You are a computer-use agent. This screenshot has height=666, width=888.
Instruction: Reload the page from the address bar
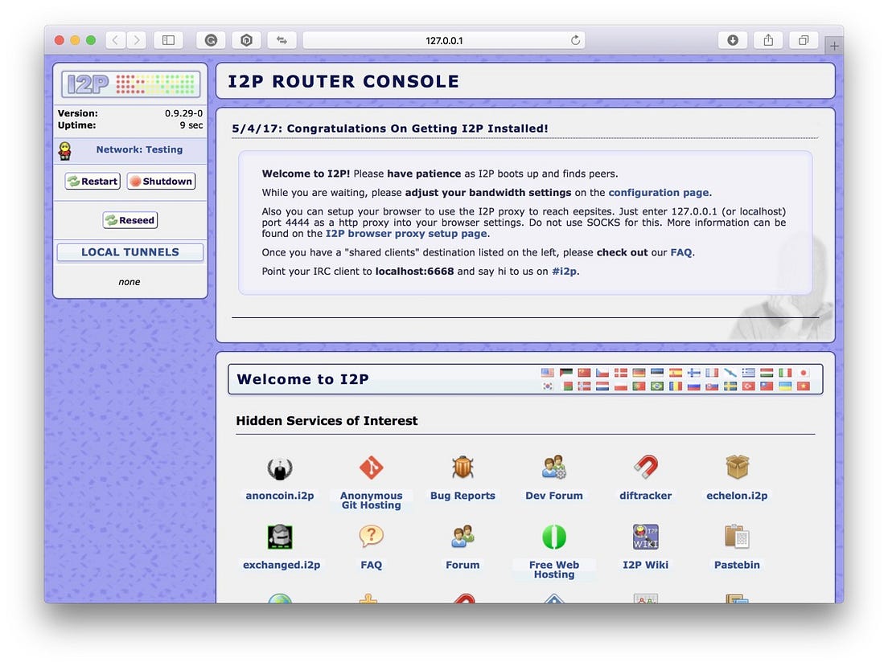pyautogui.click(x=574, y=39)
